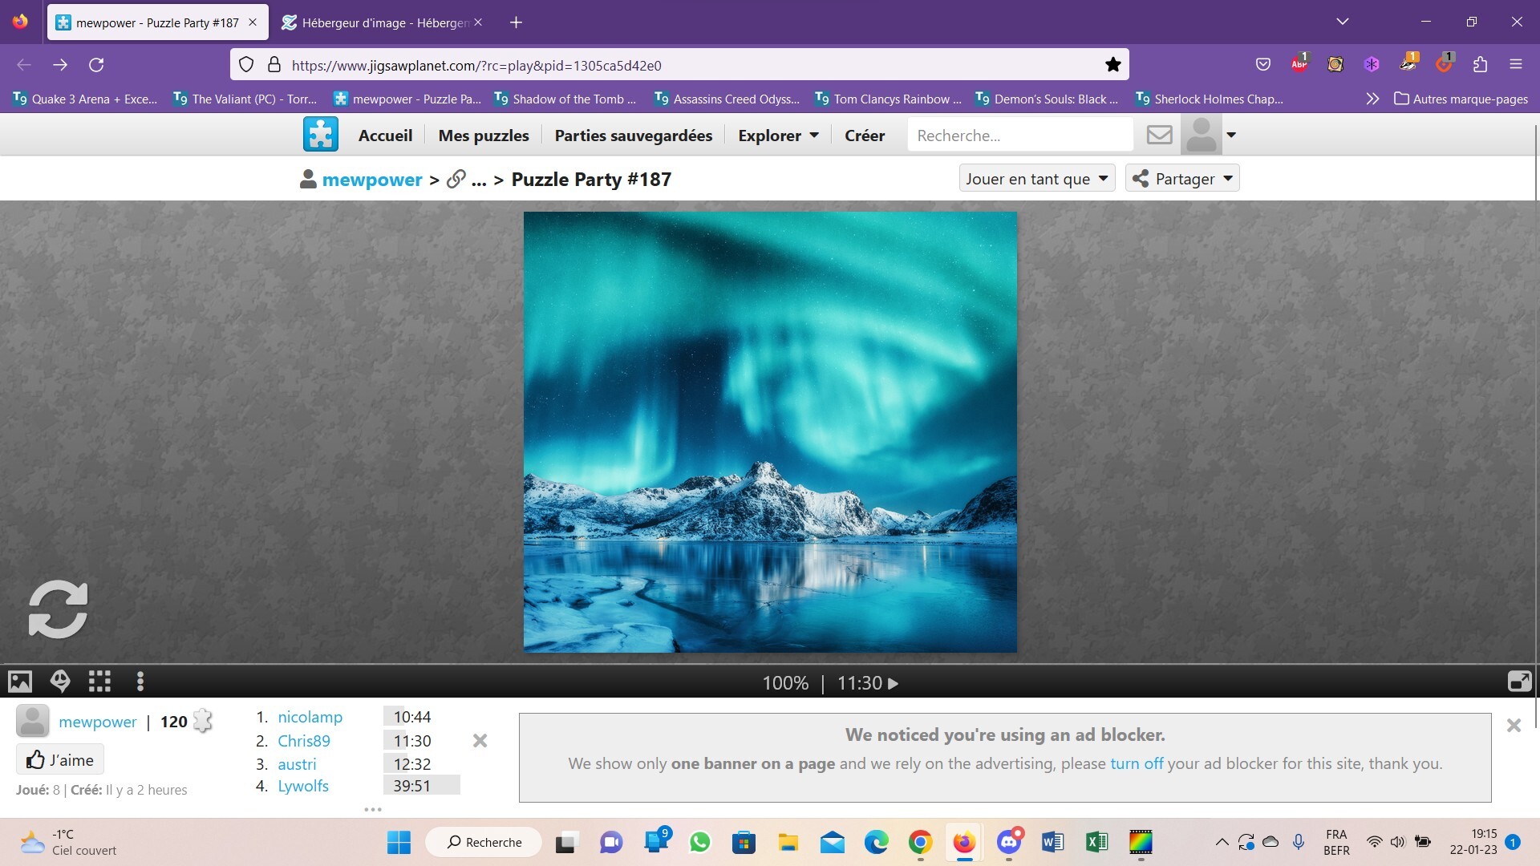Toggle fullscreen mode for the puzzle
Viewport: 1540px width, 866px height.
point(1519,682)
